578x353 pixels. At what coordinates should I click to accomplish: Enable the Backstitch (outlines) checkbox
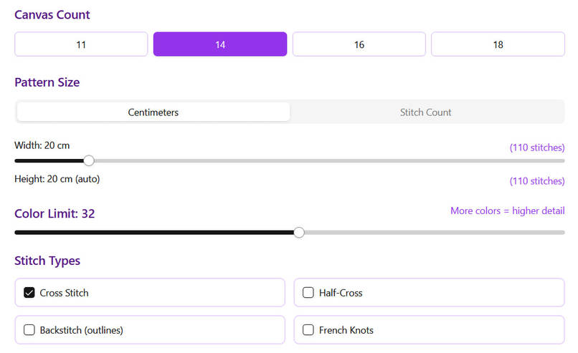pos(29,330)
